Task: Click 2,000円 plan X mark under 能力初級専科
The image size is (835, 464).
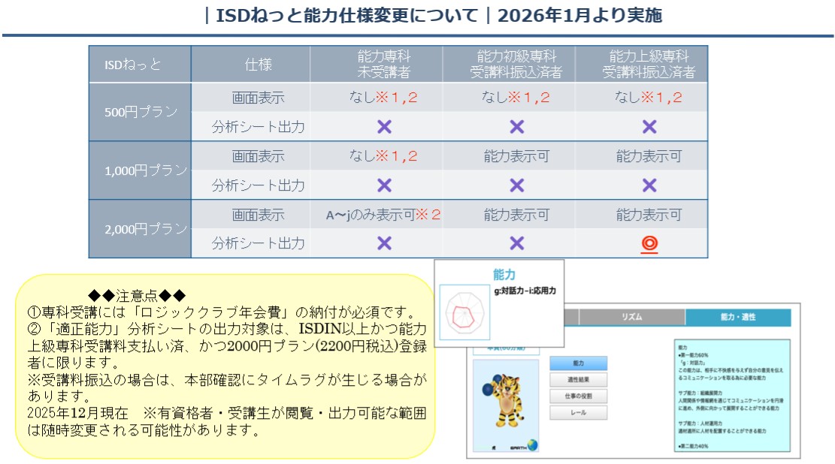Action: [x=516, y=243]
